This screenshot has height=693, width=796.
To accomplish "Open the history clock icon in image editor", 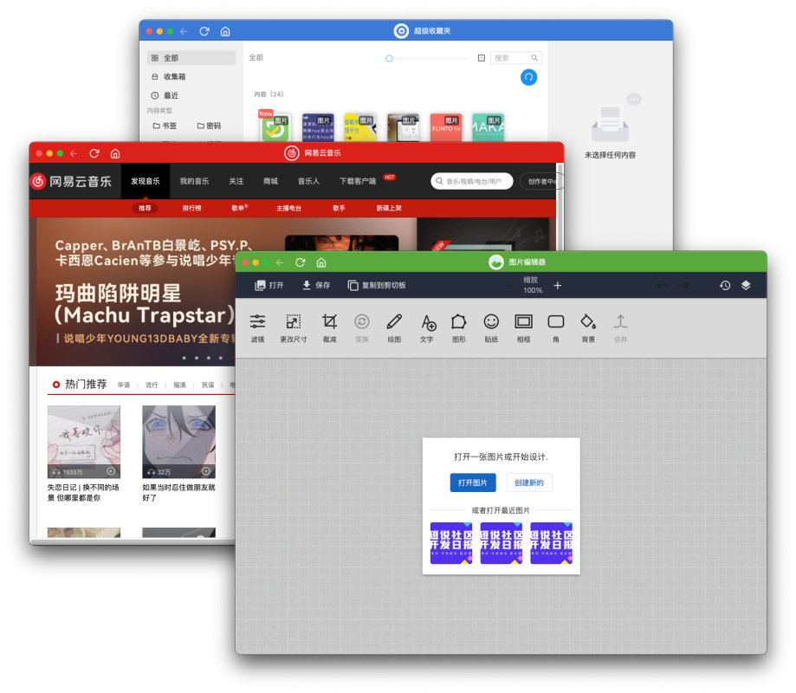I will [x=725, y=285].
